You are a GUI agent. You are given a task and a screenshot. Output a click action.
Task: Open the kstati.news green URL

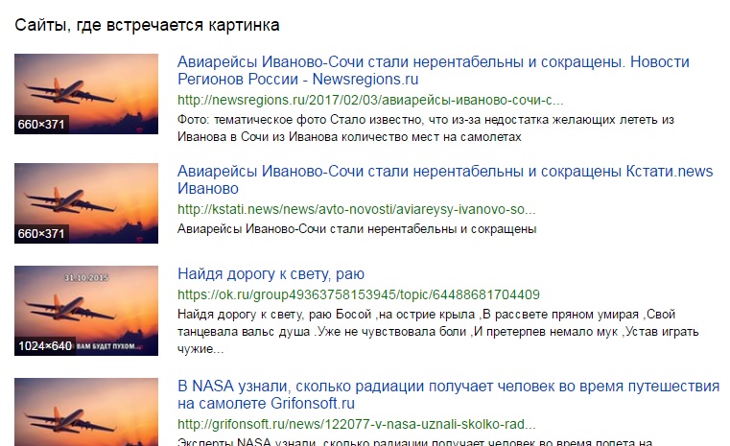pos(356,209)
